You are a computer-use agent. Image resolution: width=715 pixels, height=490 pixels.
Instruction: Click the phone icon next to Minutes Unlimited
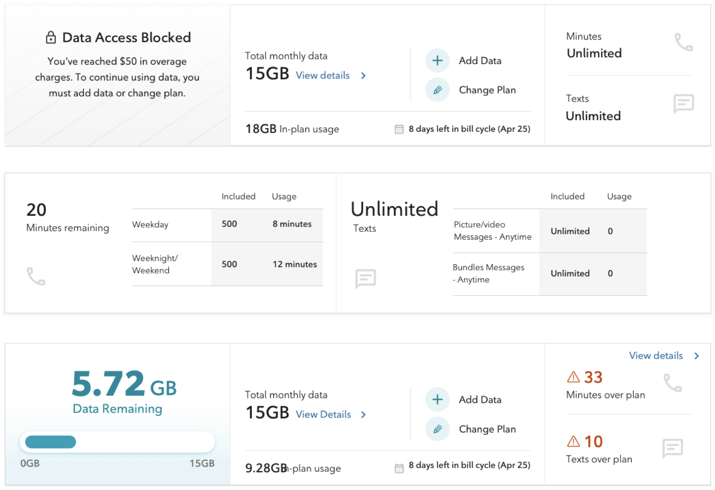coord(683,42)
